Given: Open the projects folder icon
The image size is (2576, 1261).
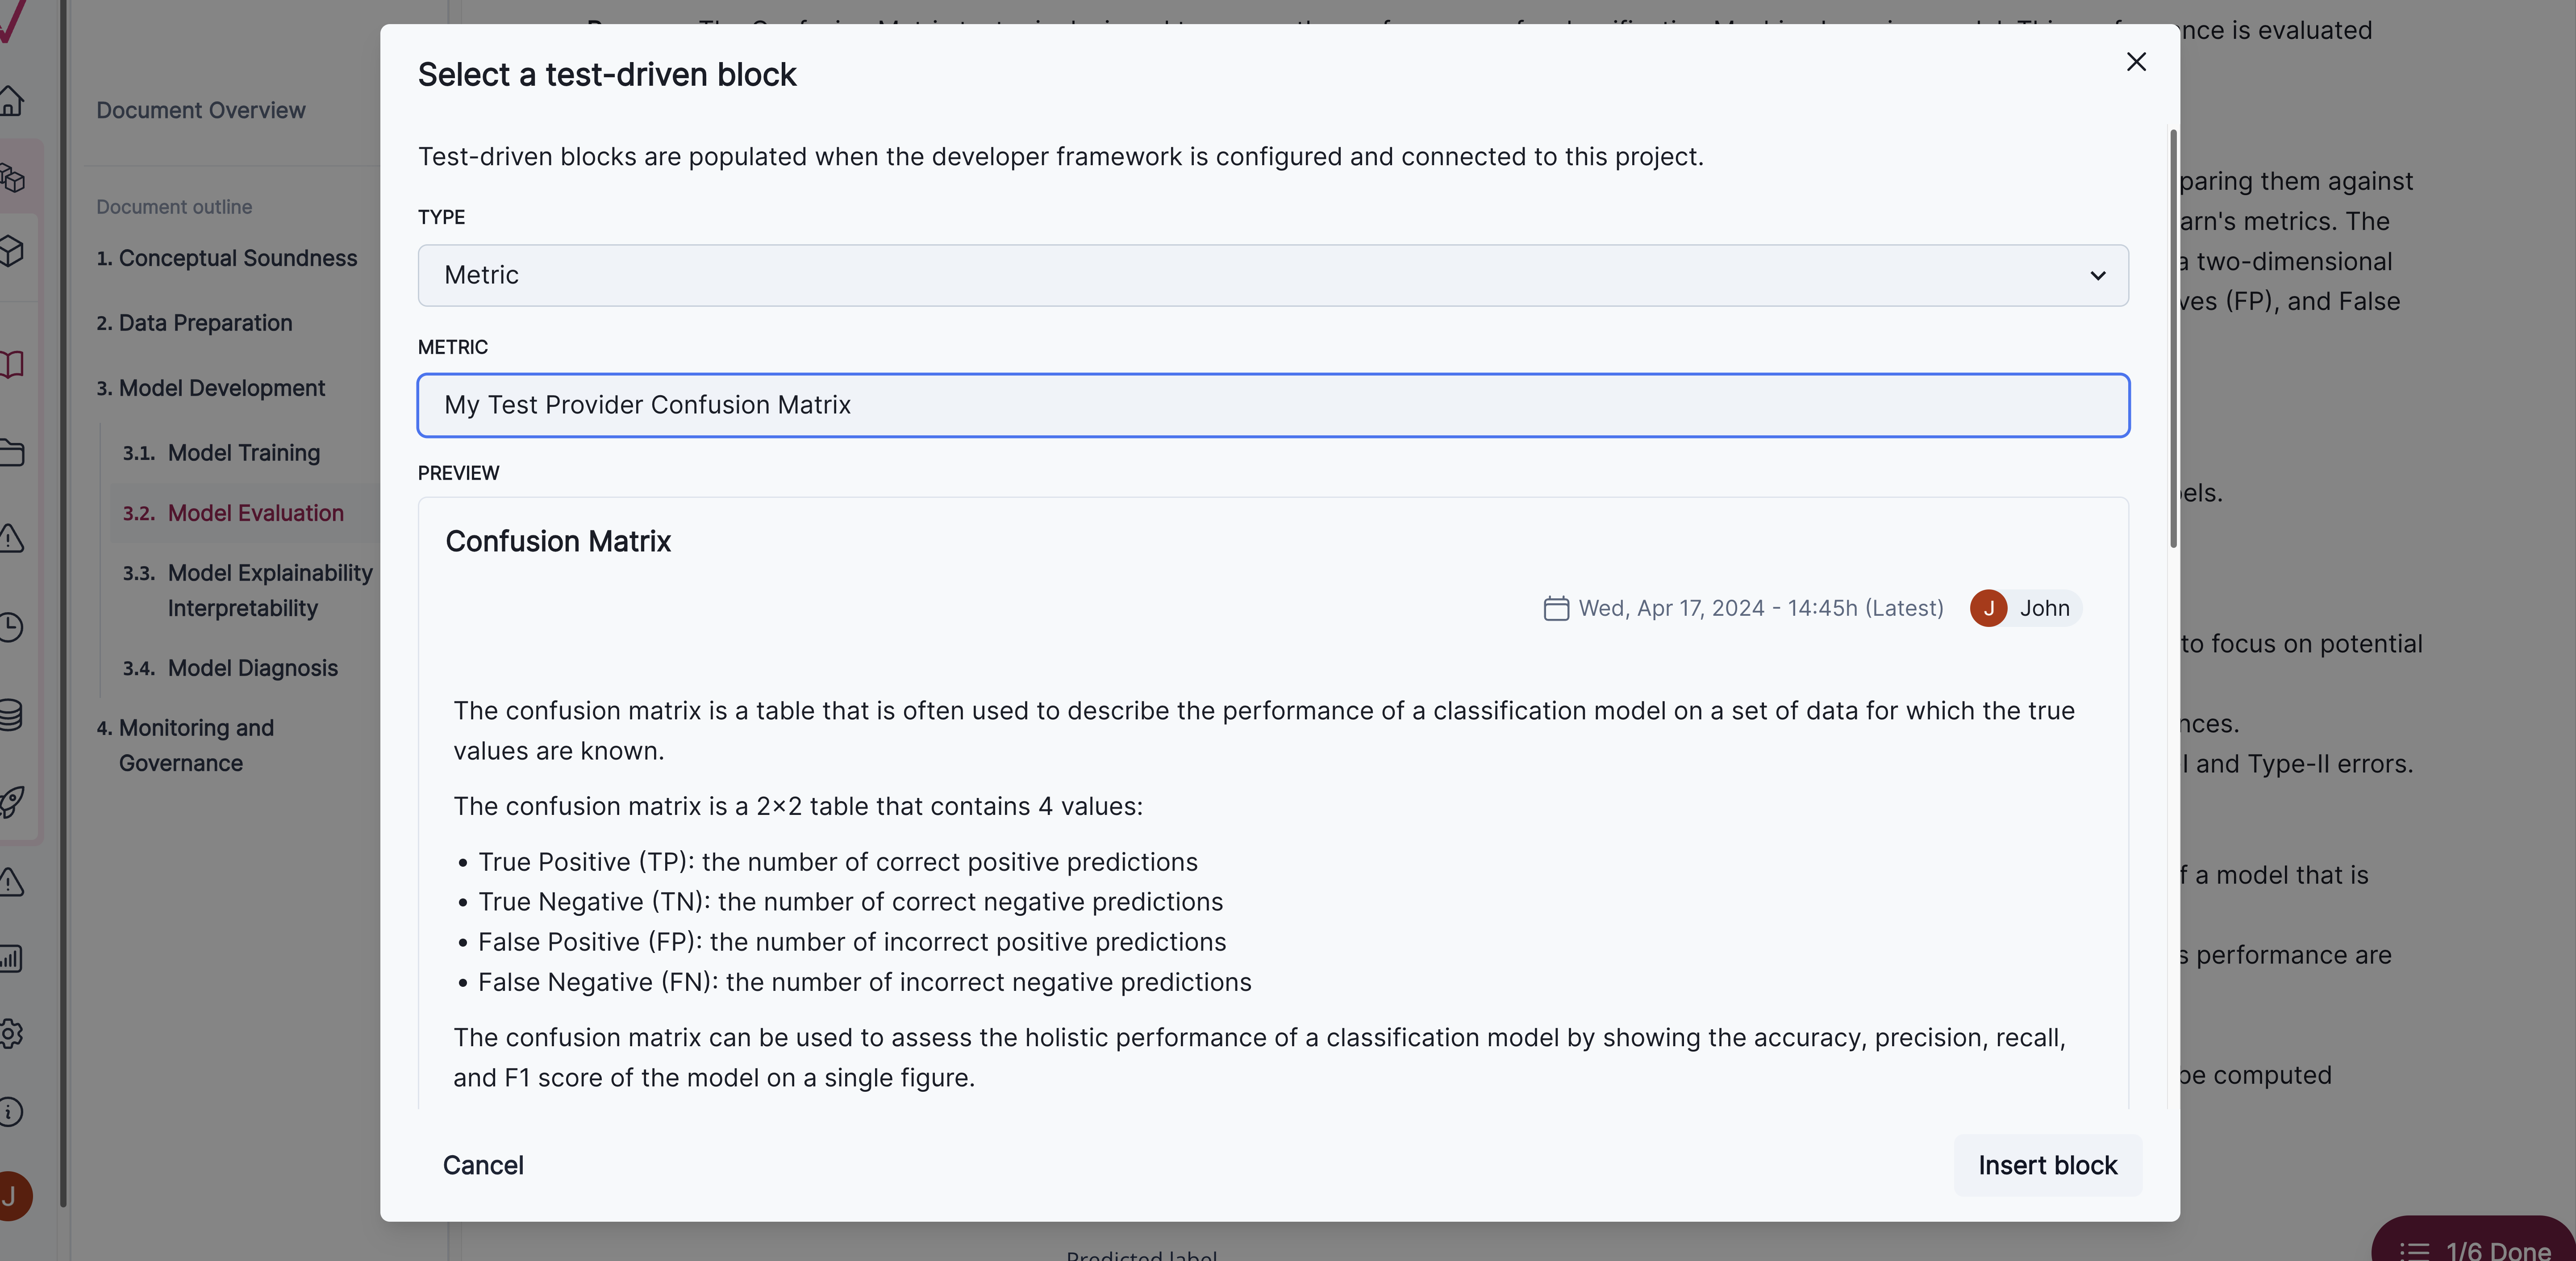Looking at the screenshot, I should 13,452.
